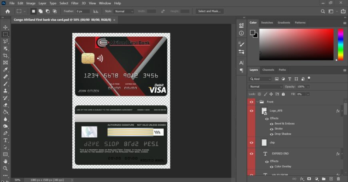Toggle lock all on layer

point(283,94)
